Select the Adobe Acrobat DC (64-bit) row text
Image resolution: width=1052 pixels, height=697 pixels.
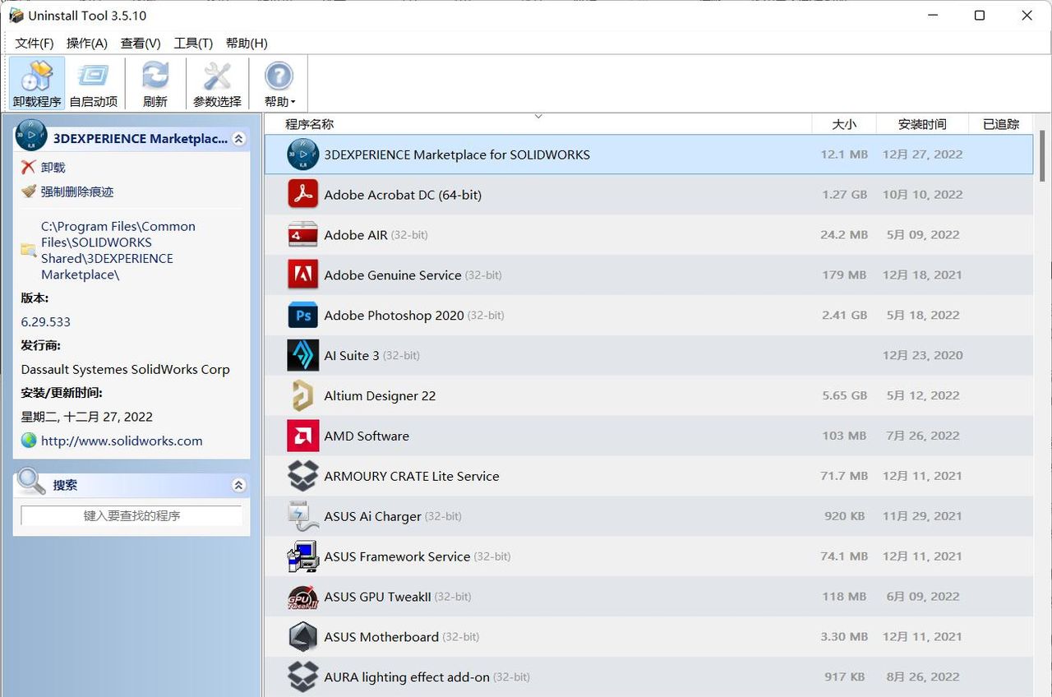[x=403, y=195]
